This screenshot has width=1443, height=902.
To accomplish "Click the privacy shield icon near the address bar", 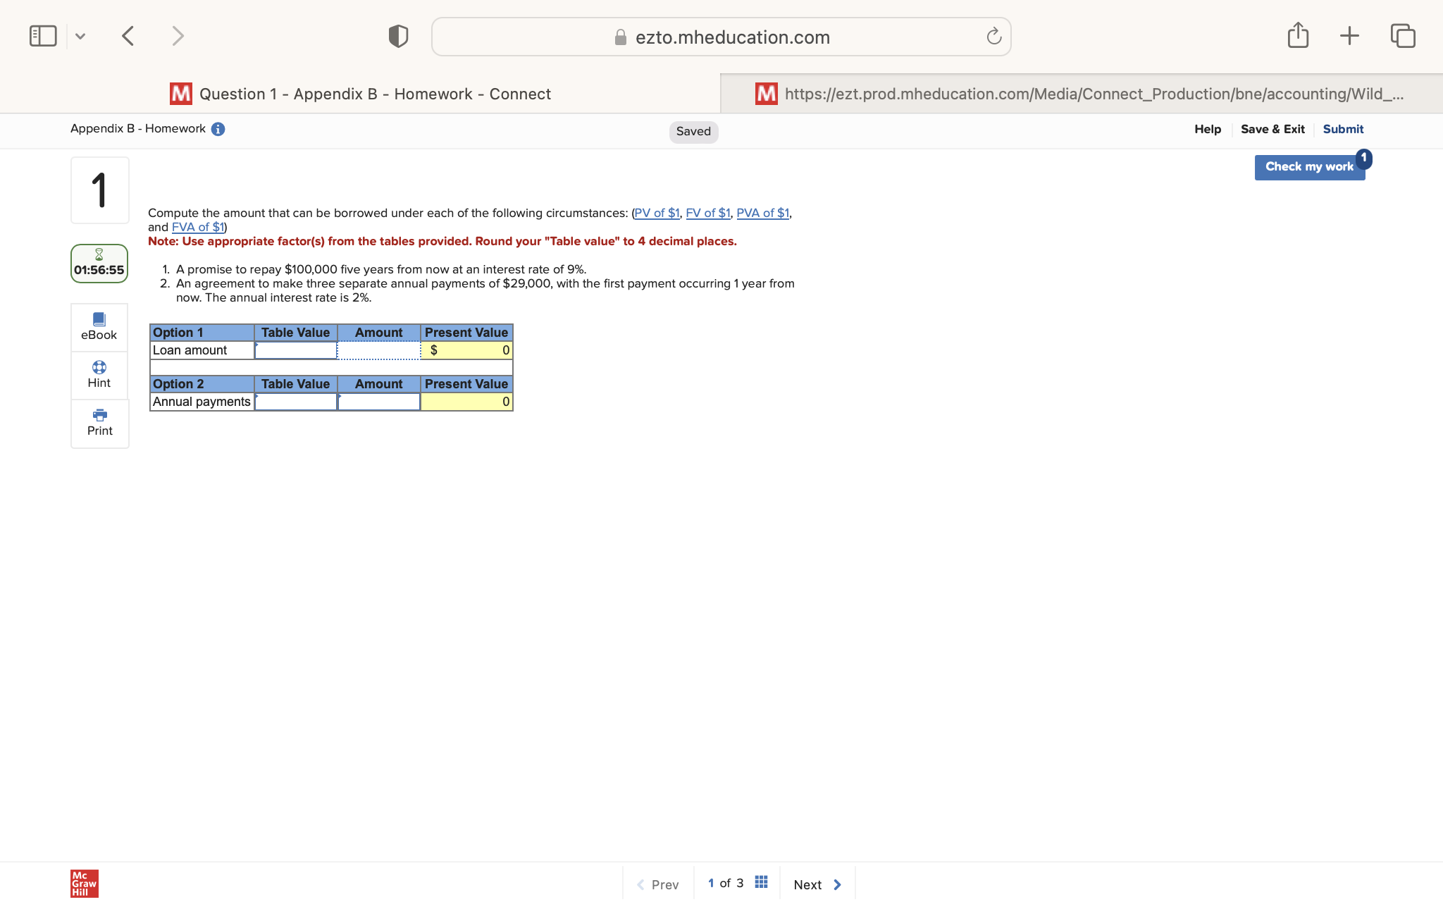I will pos(397,35).
